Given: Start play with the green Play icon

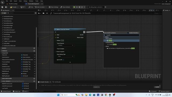Looking at the screenshot, I should pyautogui.click(x=74, y=7).
